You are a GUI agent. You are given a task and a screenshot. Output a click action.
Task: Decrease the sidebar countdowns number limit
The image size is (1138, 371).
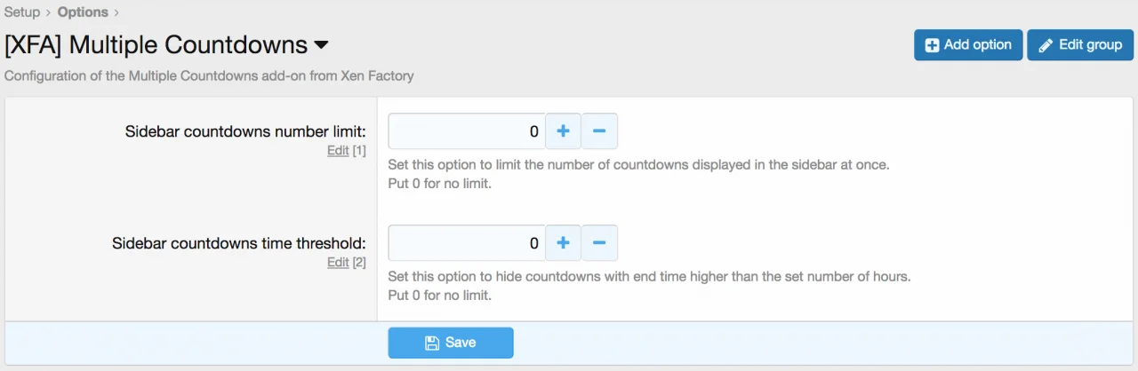[599, 131]
